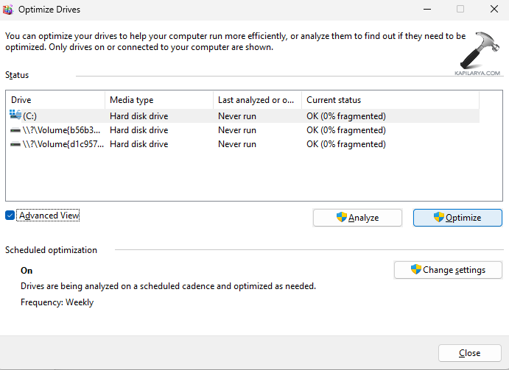509x370 pixels.
Task: Close the window using the title bar X
Action: pos(491,10)
